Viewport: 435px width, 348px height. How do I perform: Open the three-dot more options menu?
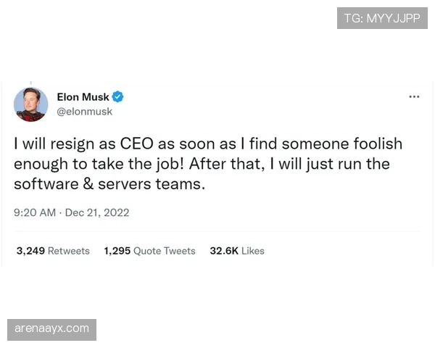coord(414,97)
